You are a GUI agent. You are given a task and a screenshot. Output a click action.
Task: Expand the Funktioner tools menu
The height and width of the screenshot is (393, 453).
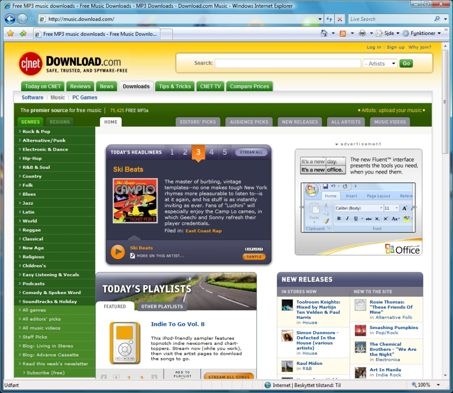[422, 33]
